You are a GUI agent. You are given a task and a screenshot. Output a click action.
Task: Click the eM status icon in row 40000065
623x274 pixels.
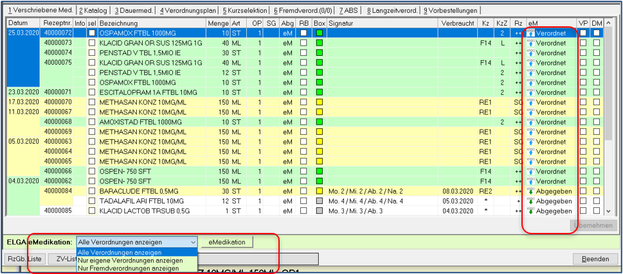[x=530, y=162]
